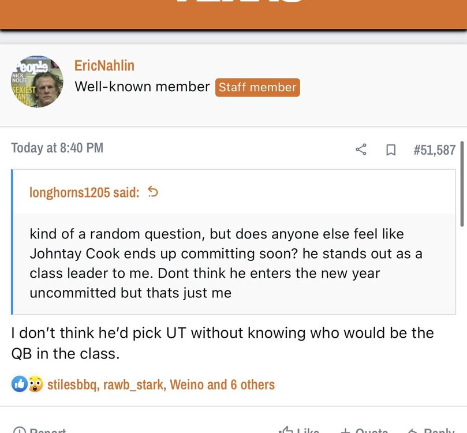Bookmark this post with the bookmark icon
Screen dimensions: 467x433
391,150
